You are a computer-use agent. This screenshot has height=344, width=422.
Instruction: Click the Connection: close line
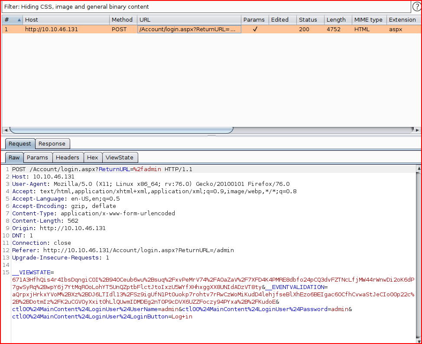(42, 243)
